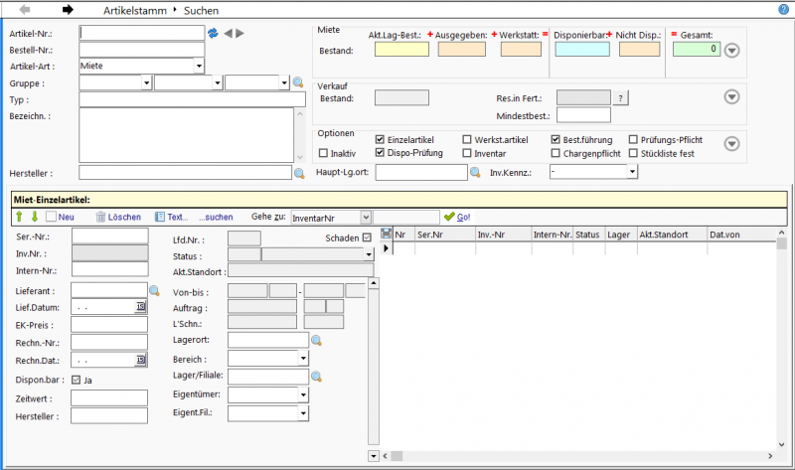Viewport: 795px width, 470px height.
Task: Search Gruppe using the magnifier icon
Action: [298, 82]
